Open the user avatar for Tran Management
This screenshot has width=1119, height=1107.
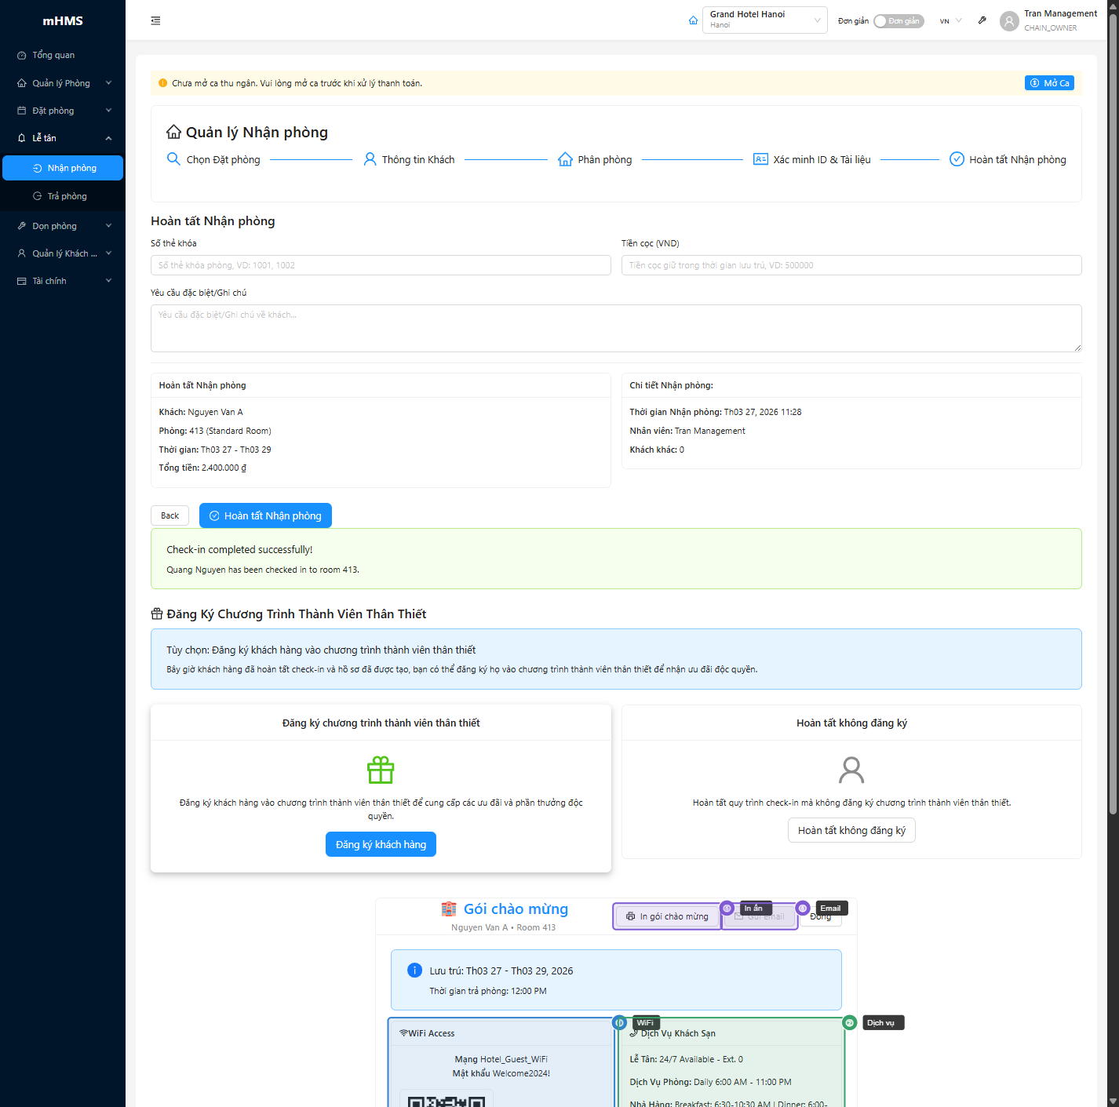[1009, 21]
